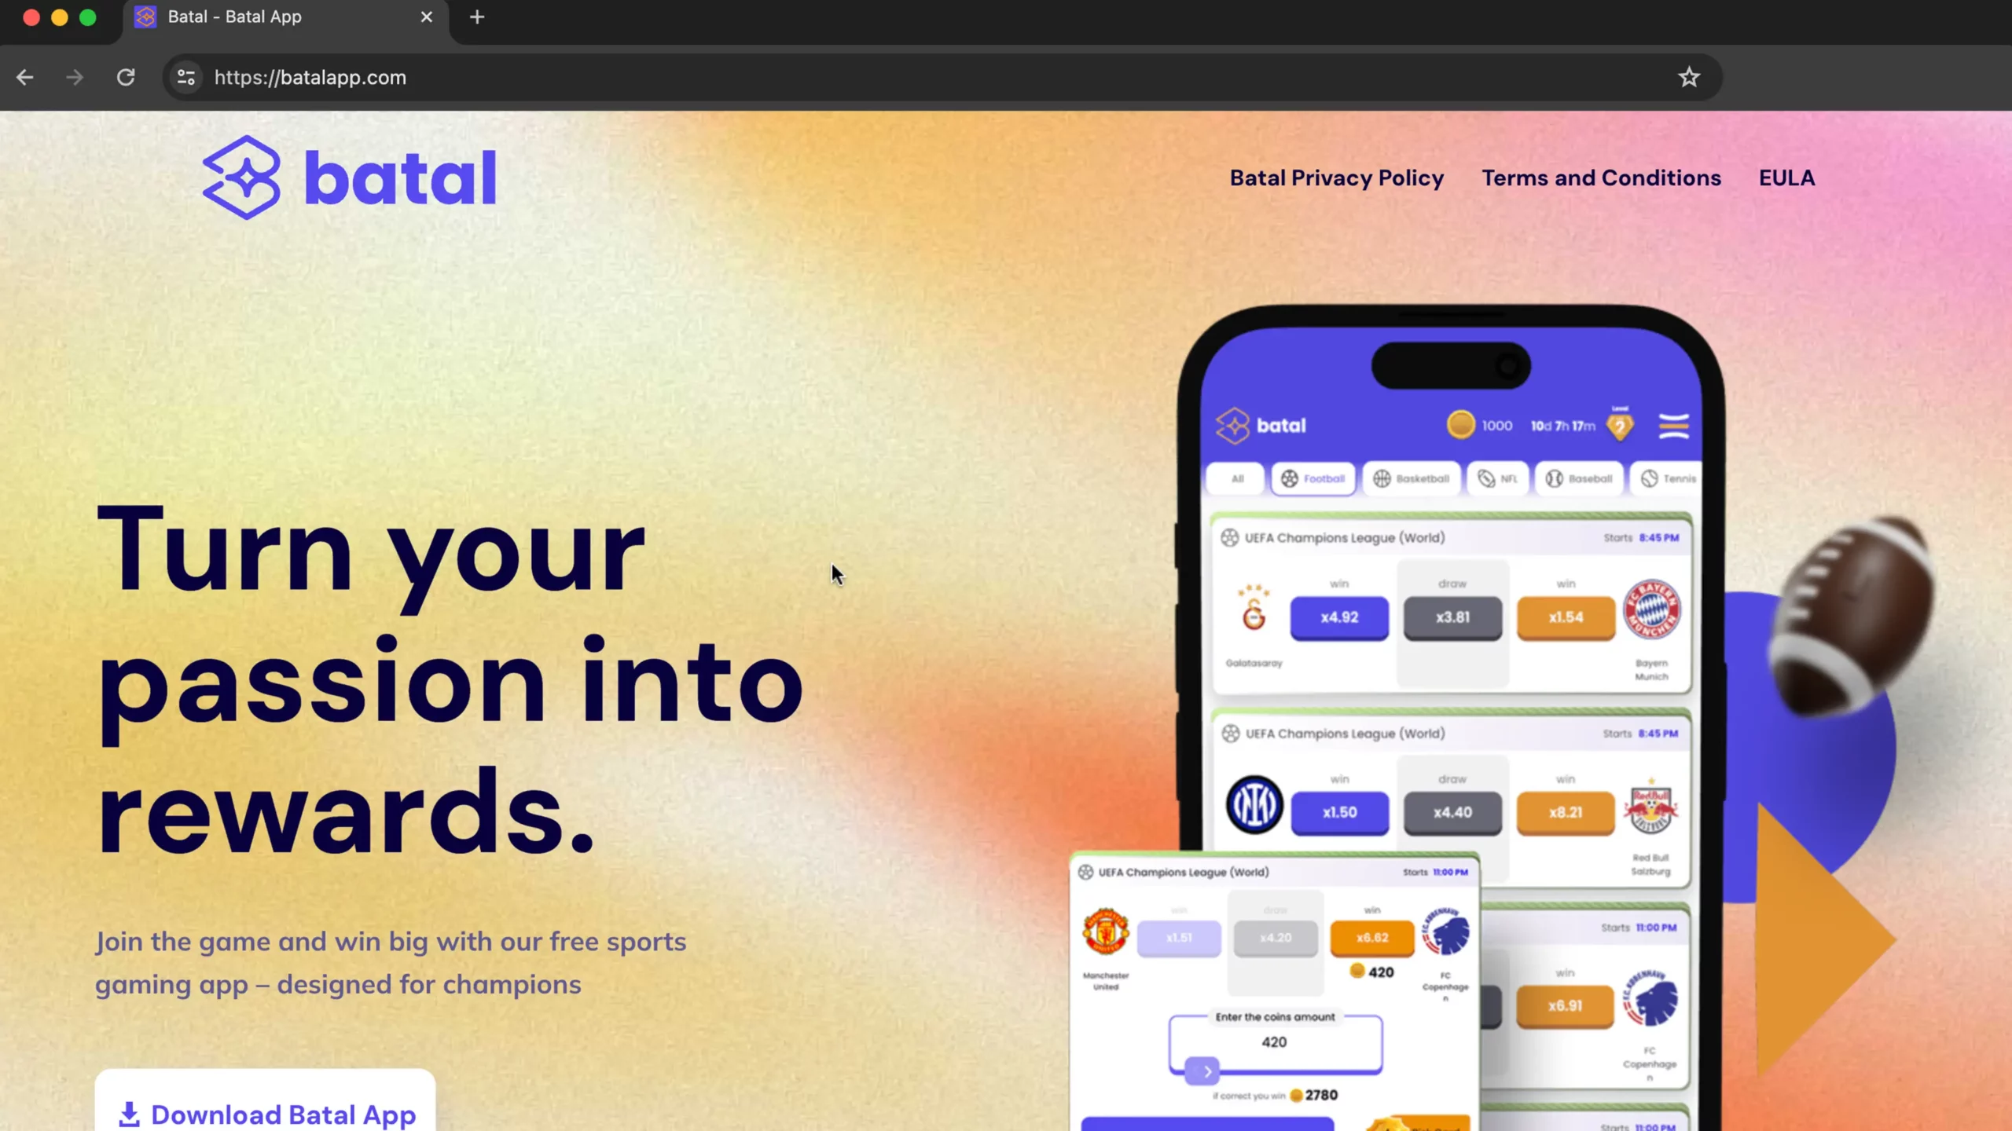Screen dimensions: 2012x1131
Task: Click the coin/token icon in app header
Action: (x=1459, y=426)
